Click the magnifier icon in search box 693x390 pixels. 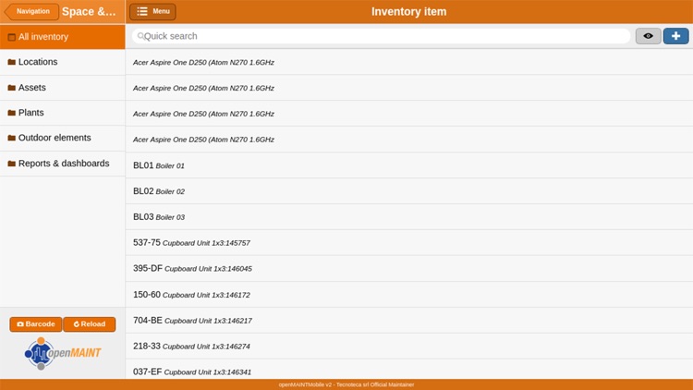pyautogui.click(x=140, y=36)
